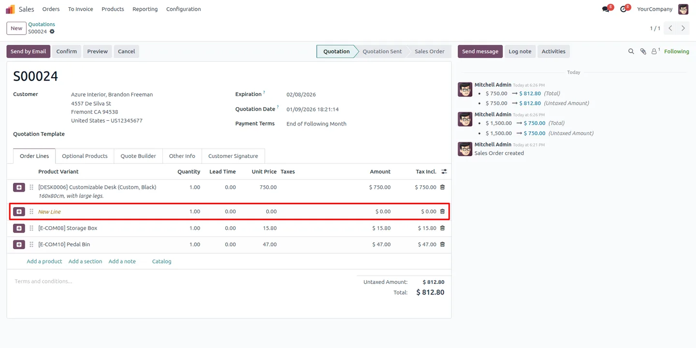Edit the New Line description cell
Viewport: 696px width, 348px height.
tap(49, 211)
